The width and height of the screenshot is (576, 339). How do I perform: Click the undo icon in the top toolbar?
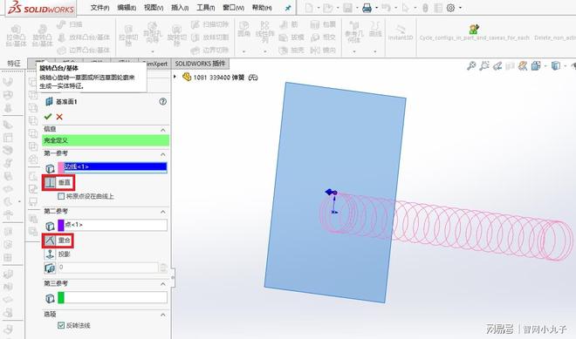386,7
